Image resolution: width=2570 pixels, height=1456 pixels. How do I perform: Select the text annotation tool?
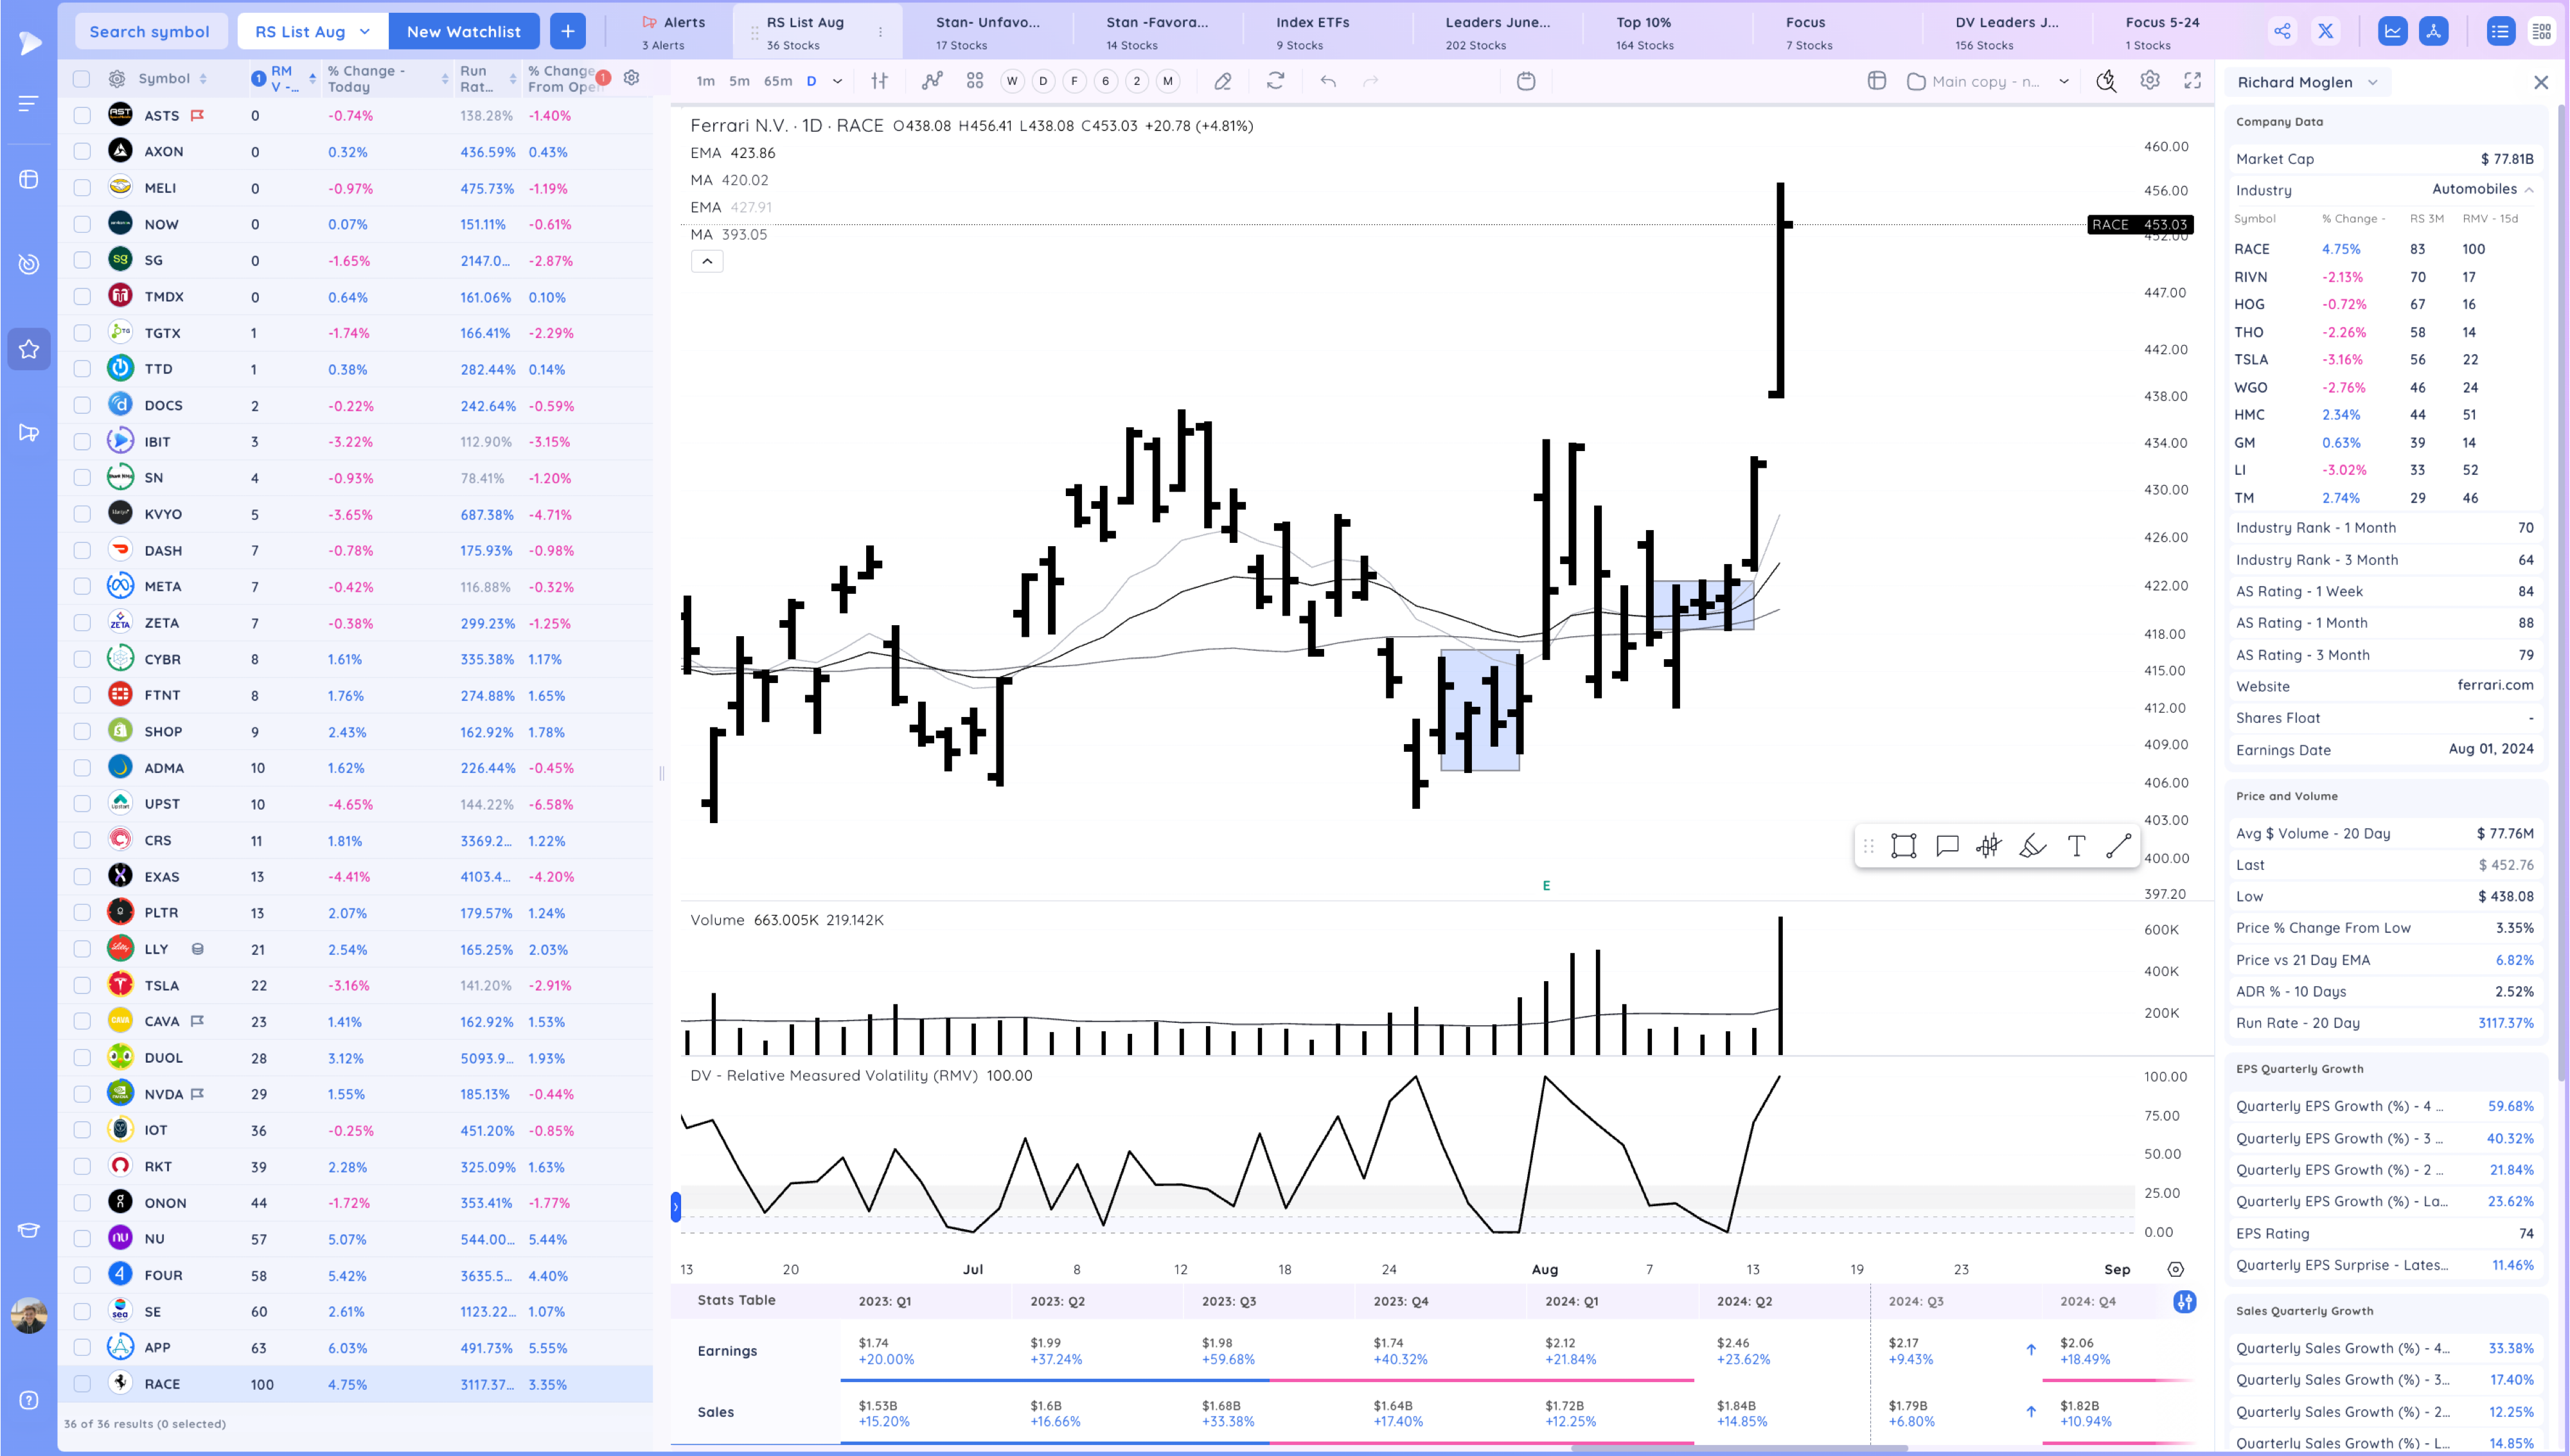point(2076,846)
